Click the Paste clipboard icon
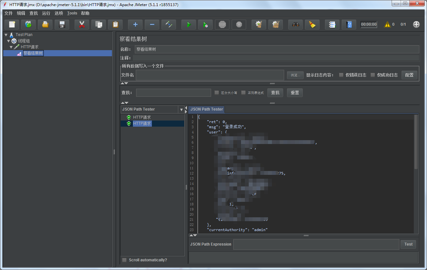 pos(116,24)
